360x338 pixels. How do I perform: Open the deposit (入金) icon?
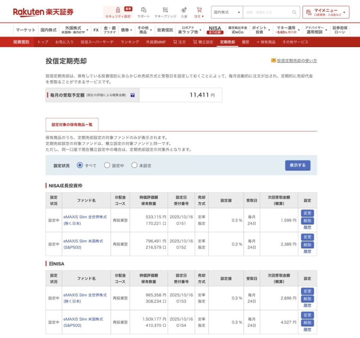(x=184, y=10)
